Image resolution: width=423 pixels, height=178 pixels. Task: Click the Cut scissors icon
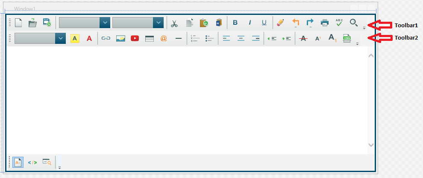click(174, 23)
